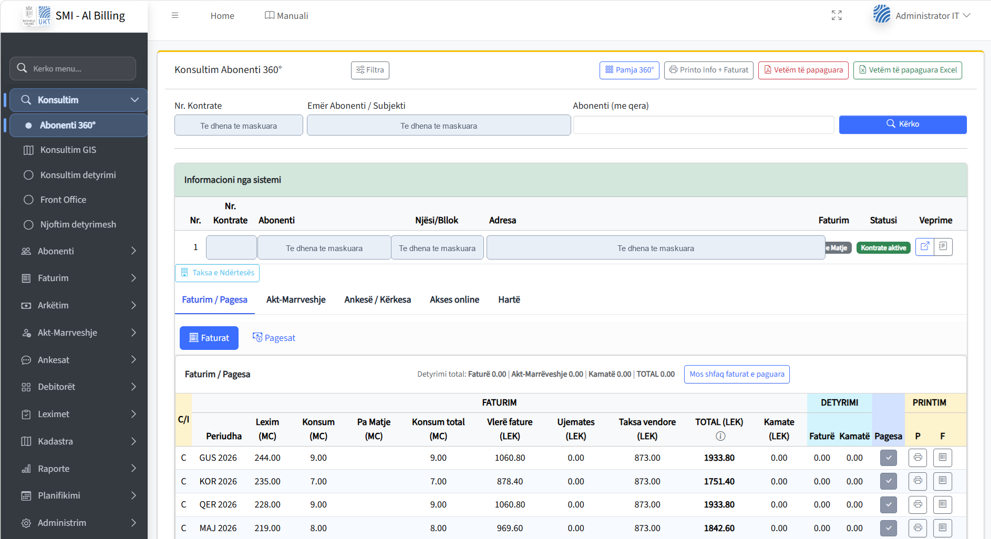The image size is (991, 539).
Task: Click the blue Kërko search button
Action: click(x=903, y=125)
